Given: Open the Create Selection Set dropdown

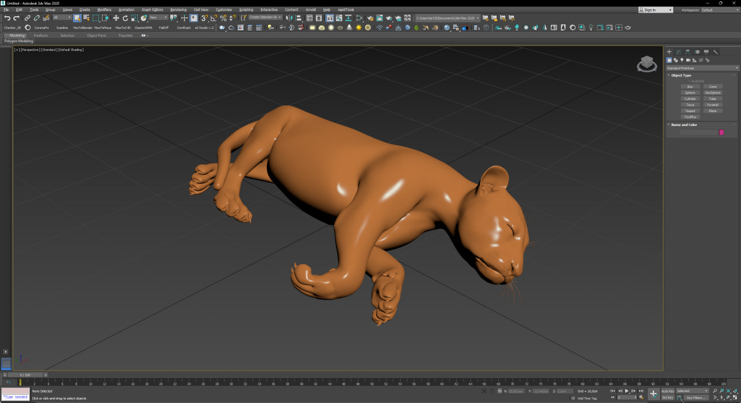Looking at the screenshot, I should tap(266, 17).
